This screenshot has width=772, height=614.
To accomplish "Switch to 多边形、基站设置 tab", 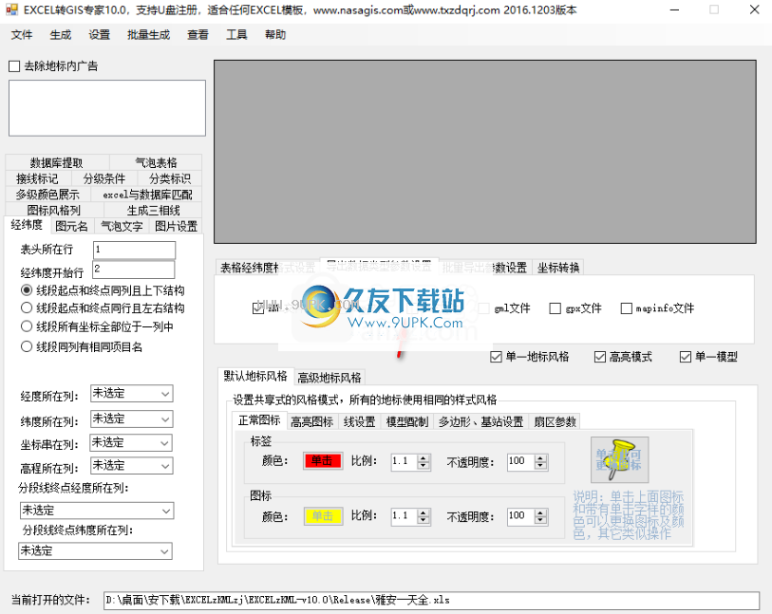I will pyautogui.click(x=481, y=421).
